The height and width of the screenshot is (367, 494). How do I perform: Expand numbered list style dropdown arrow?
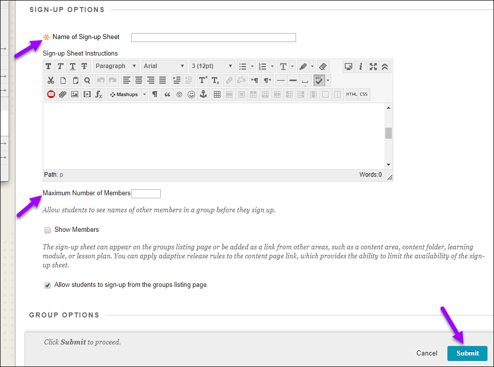point(272,67)
